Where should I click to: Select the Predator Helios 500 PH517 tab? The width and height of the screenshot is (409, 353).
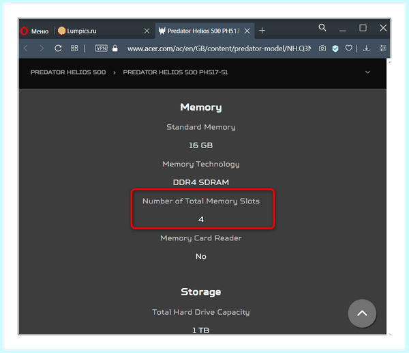(204, 31)
